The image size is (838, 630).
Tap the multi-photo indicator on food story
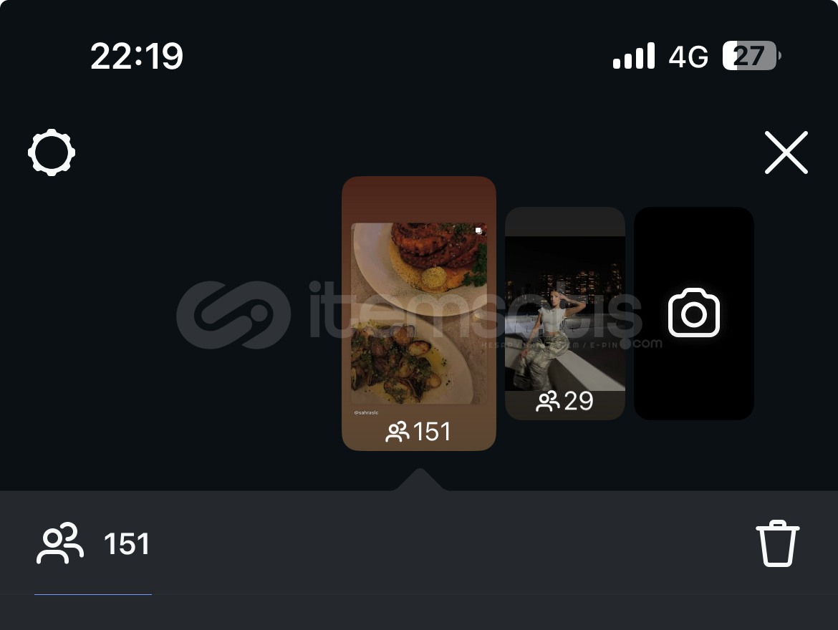coord(479,231)
